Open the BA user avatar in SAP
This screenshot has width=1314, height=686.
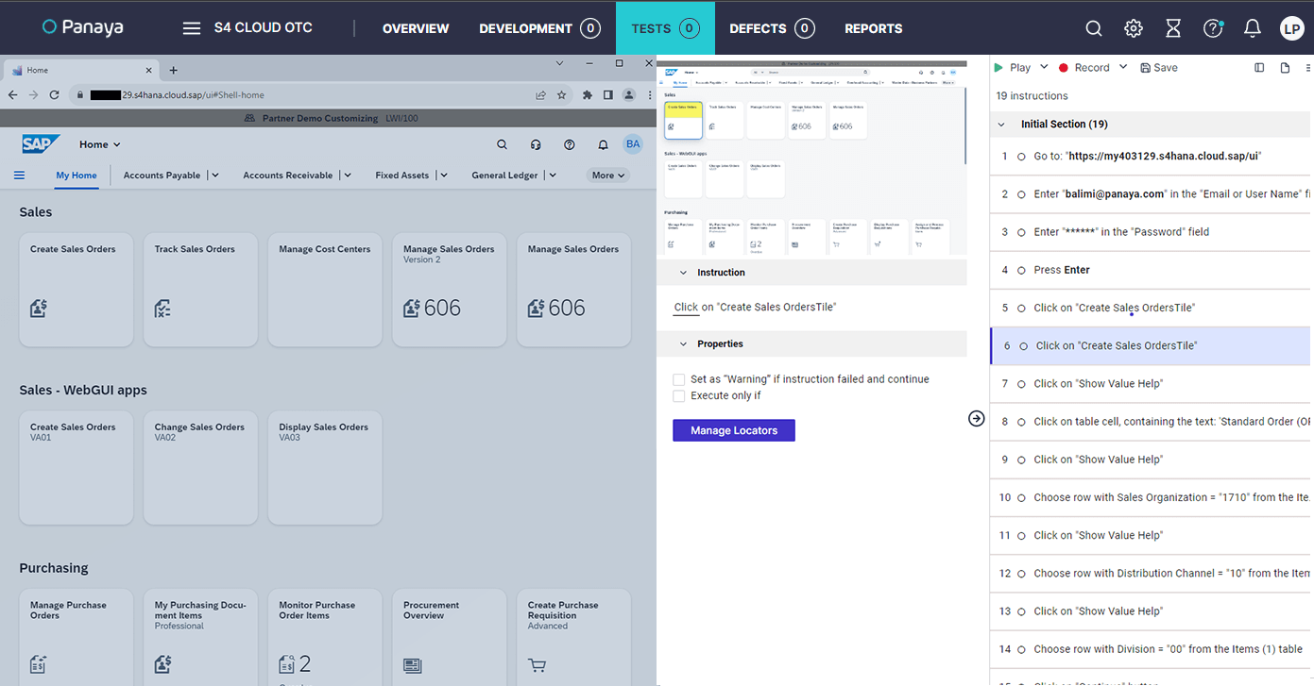(633, 144)
